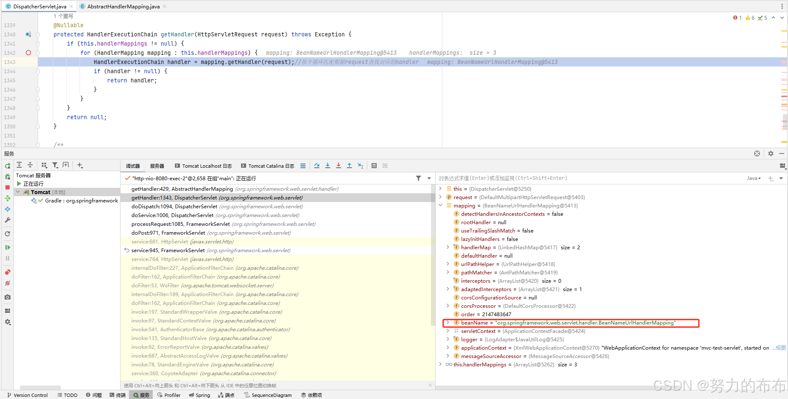
Task: Switch to 服务器 tab
Action: [157, 166]
